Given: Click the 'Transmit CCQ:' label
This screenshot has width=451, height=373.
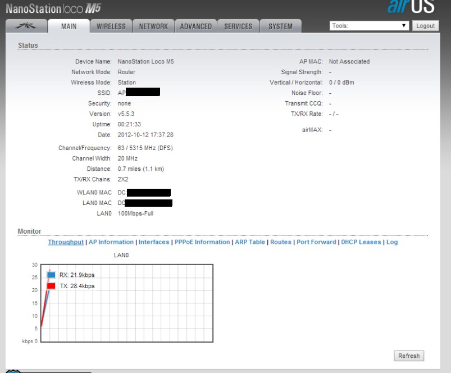Looking at the screenshot, I should point(304,103).
